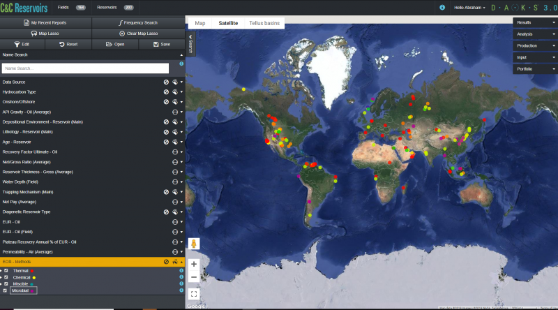Click the info icon in top header

click(442, 6)
